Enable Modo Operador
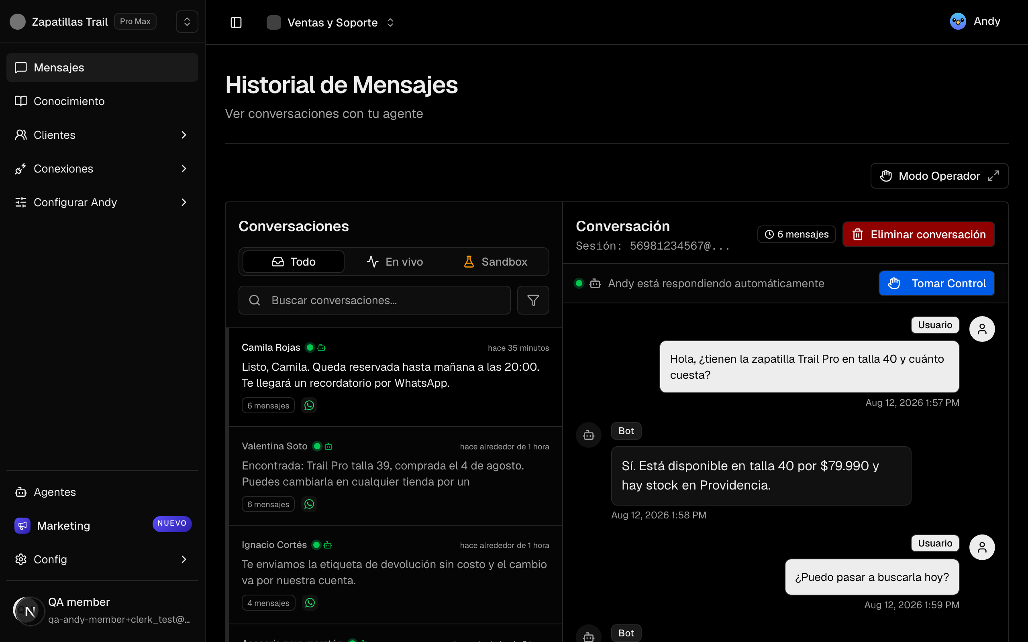 (939, 176)
